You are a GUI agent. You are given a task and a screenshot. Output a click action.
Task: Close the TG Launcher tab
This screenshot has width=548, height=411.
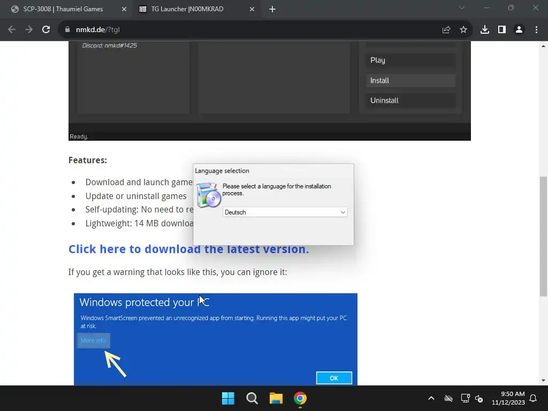point(252,10)
